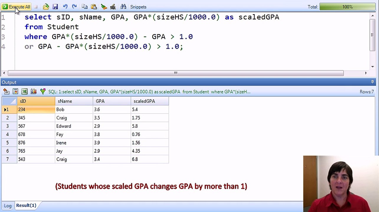Pin the Output panel
The height and width of the screenshot is (212, 379).
pyautogui.click(x=372, y=82)
